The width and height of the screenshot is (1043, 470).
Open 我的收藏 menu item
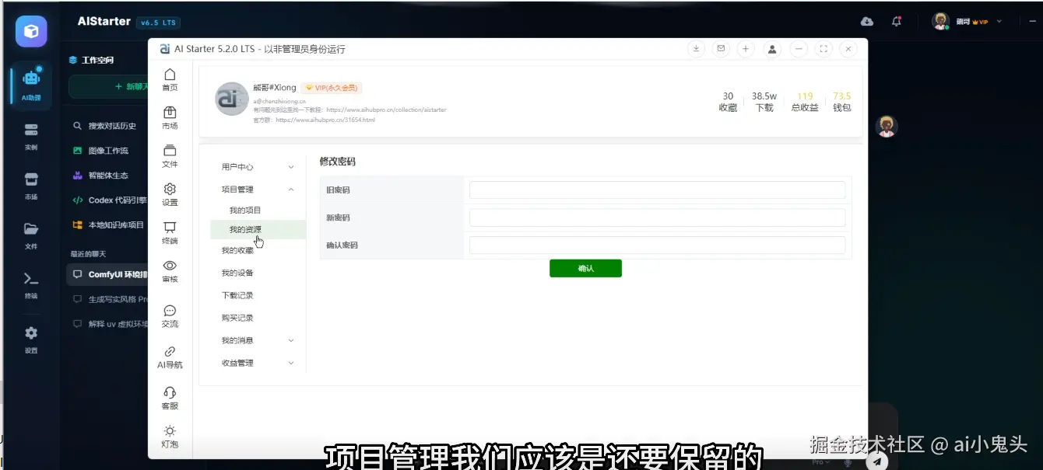coord(237,250)
